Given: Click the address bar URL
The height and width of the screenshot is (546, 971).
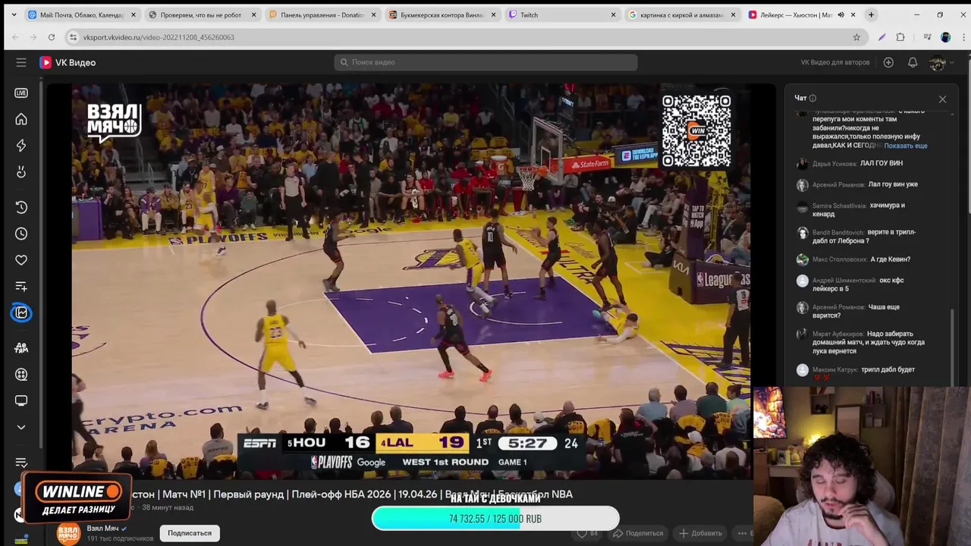Looking at the screenshot, I should (159, 37).
